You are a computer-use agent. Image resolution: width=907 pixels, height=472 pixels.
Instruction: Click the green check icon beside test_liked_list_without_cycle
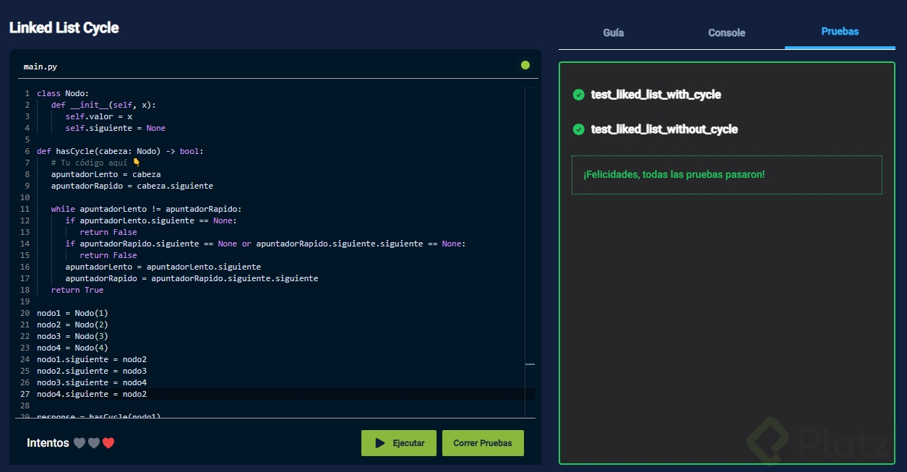[x=578, y=129]
